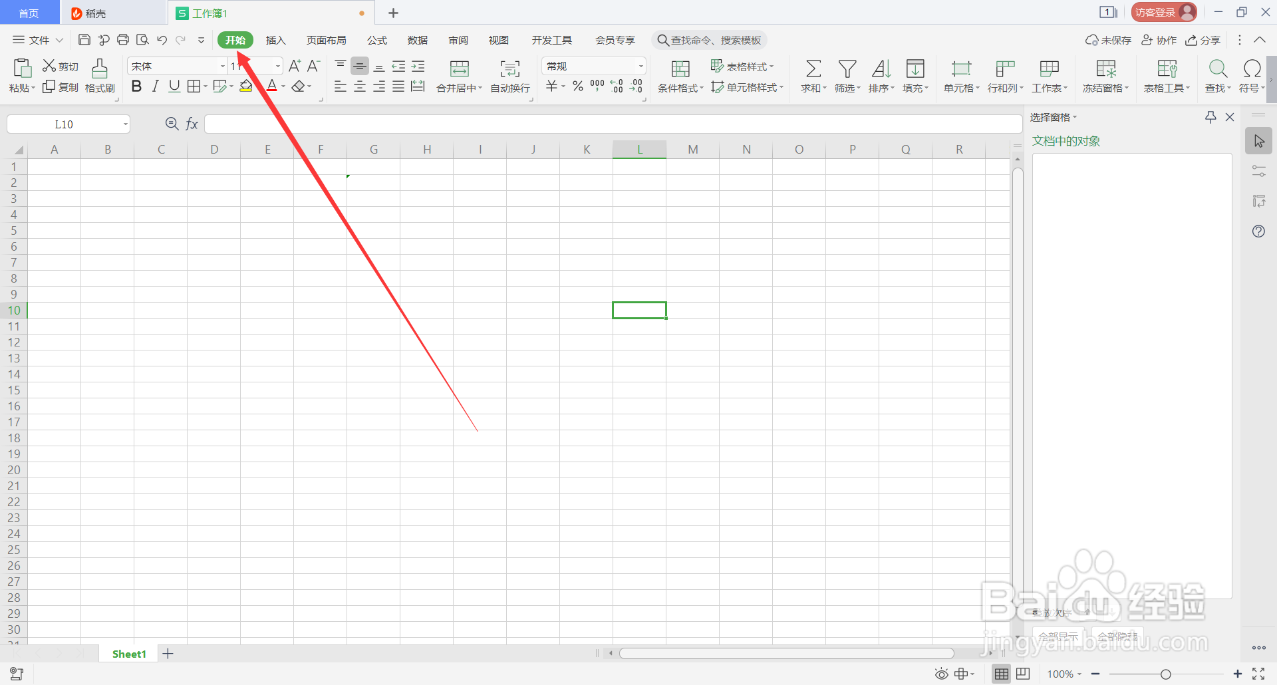Viewport: 1277px width, 685px height.
Task: Click zoom in plus on status bar
Action: [x=1237, y=674]
